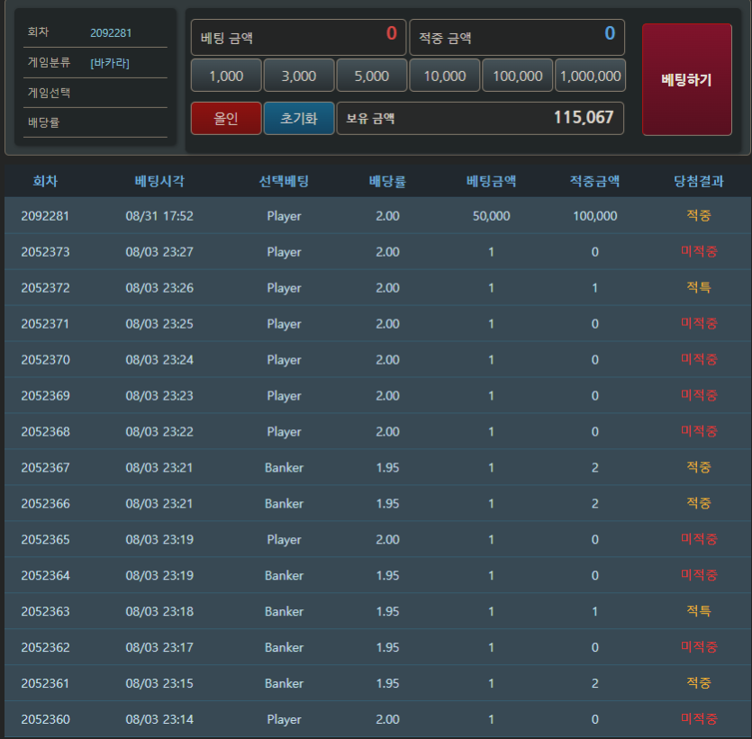Click the 배당률 column header
The height and width of the screenshot is (739, 752).
(387, 181)
